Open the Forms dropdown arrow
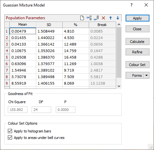Screen dimensions: 154x150 click(146, 75)
